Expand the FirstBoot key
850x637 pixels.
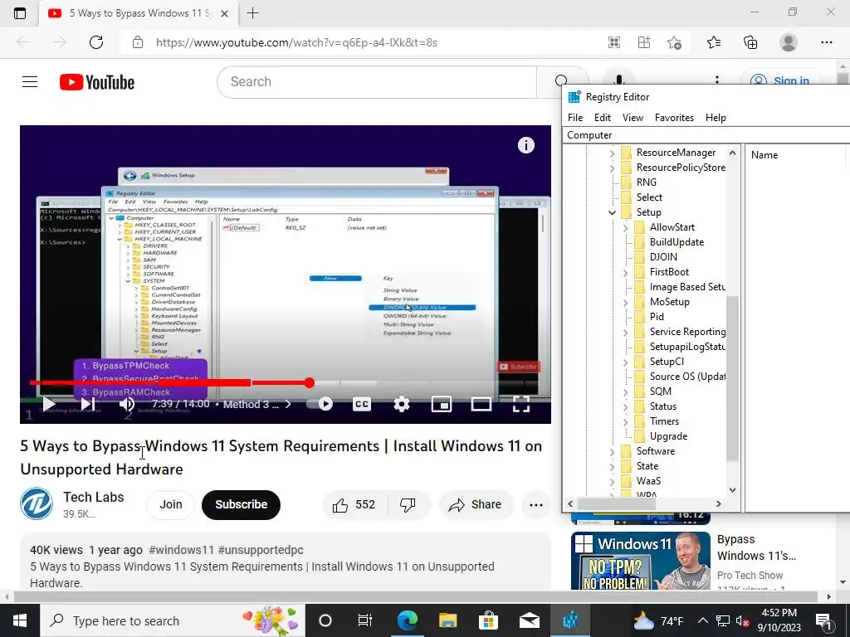click(625, 272)
